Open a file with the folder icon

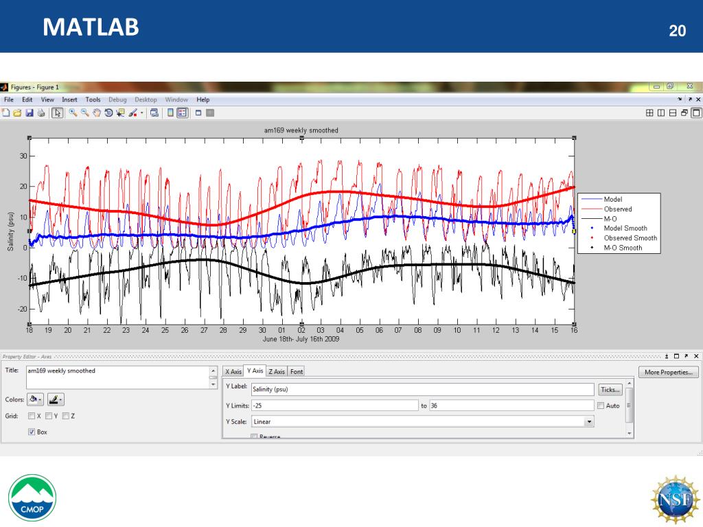pos(17,113)
